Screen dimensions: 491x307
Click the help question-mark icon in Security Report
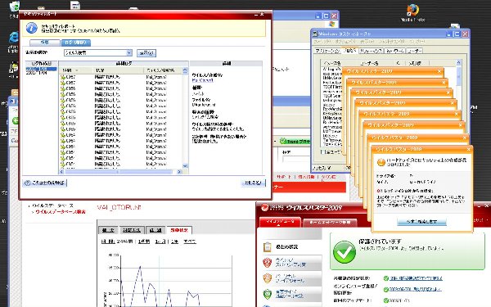pyautogui.click(x=28, y=183)
